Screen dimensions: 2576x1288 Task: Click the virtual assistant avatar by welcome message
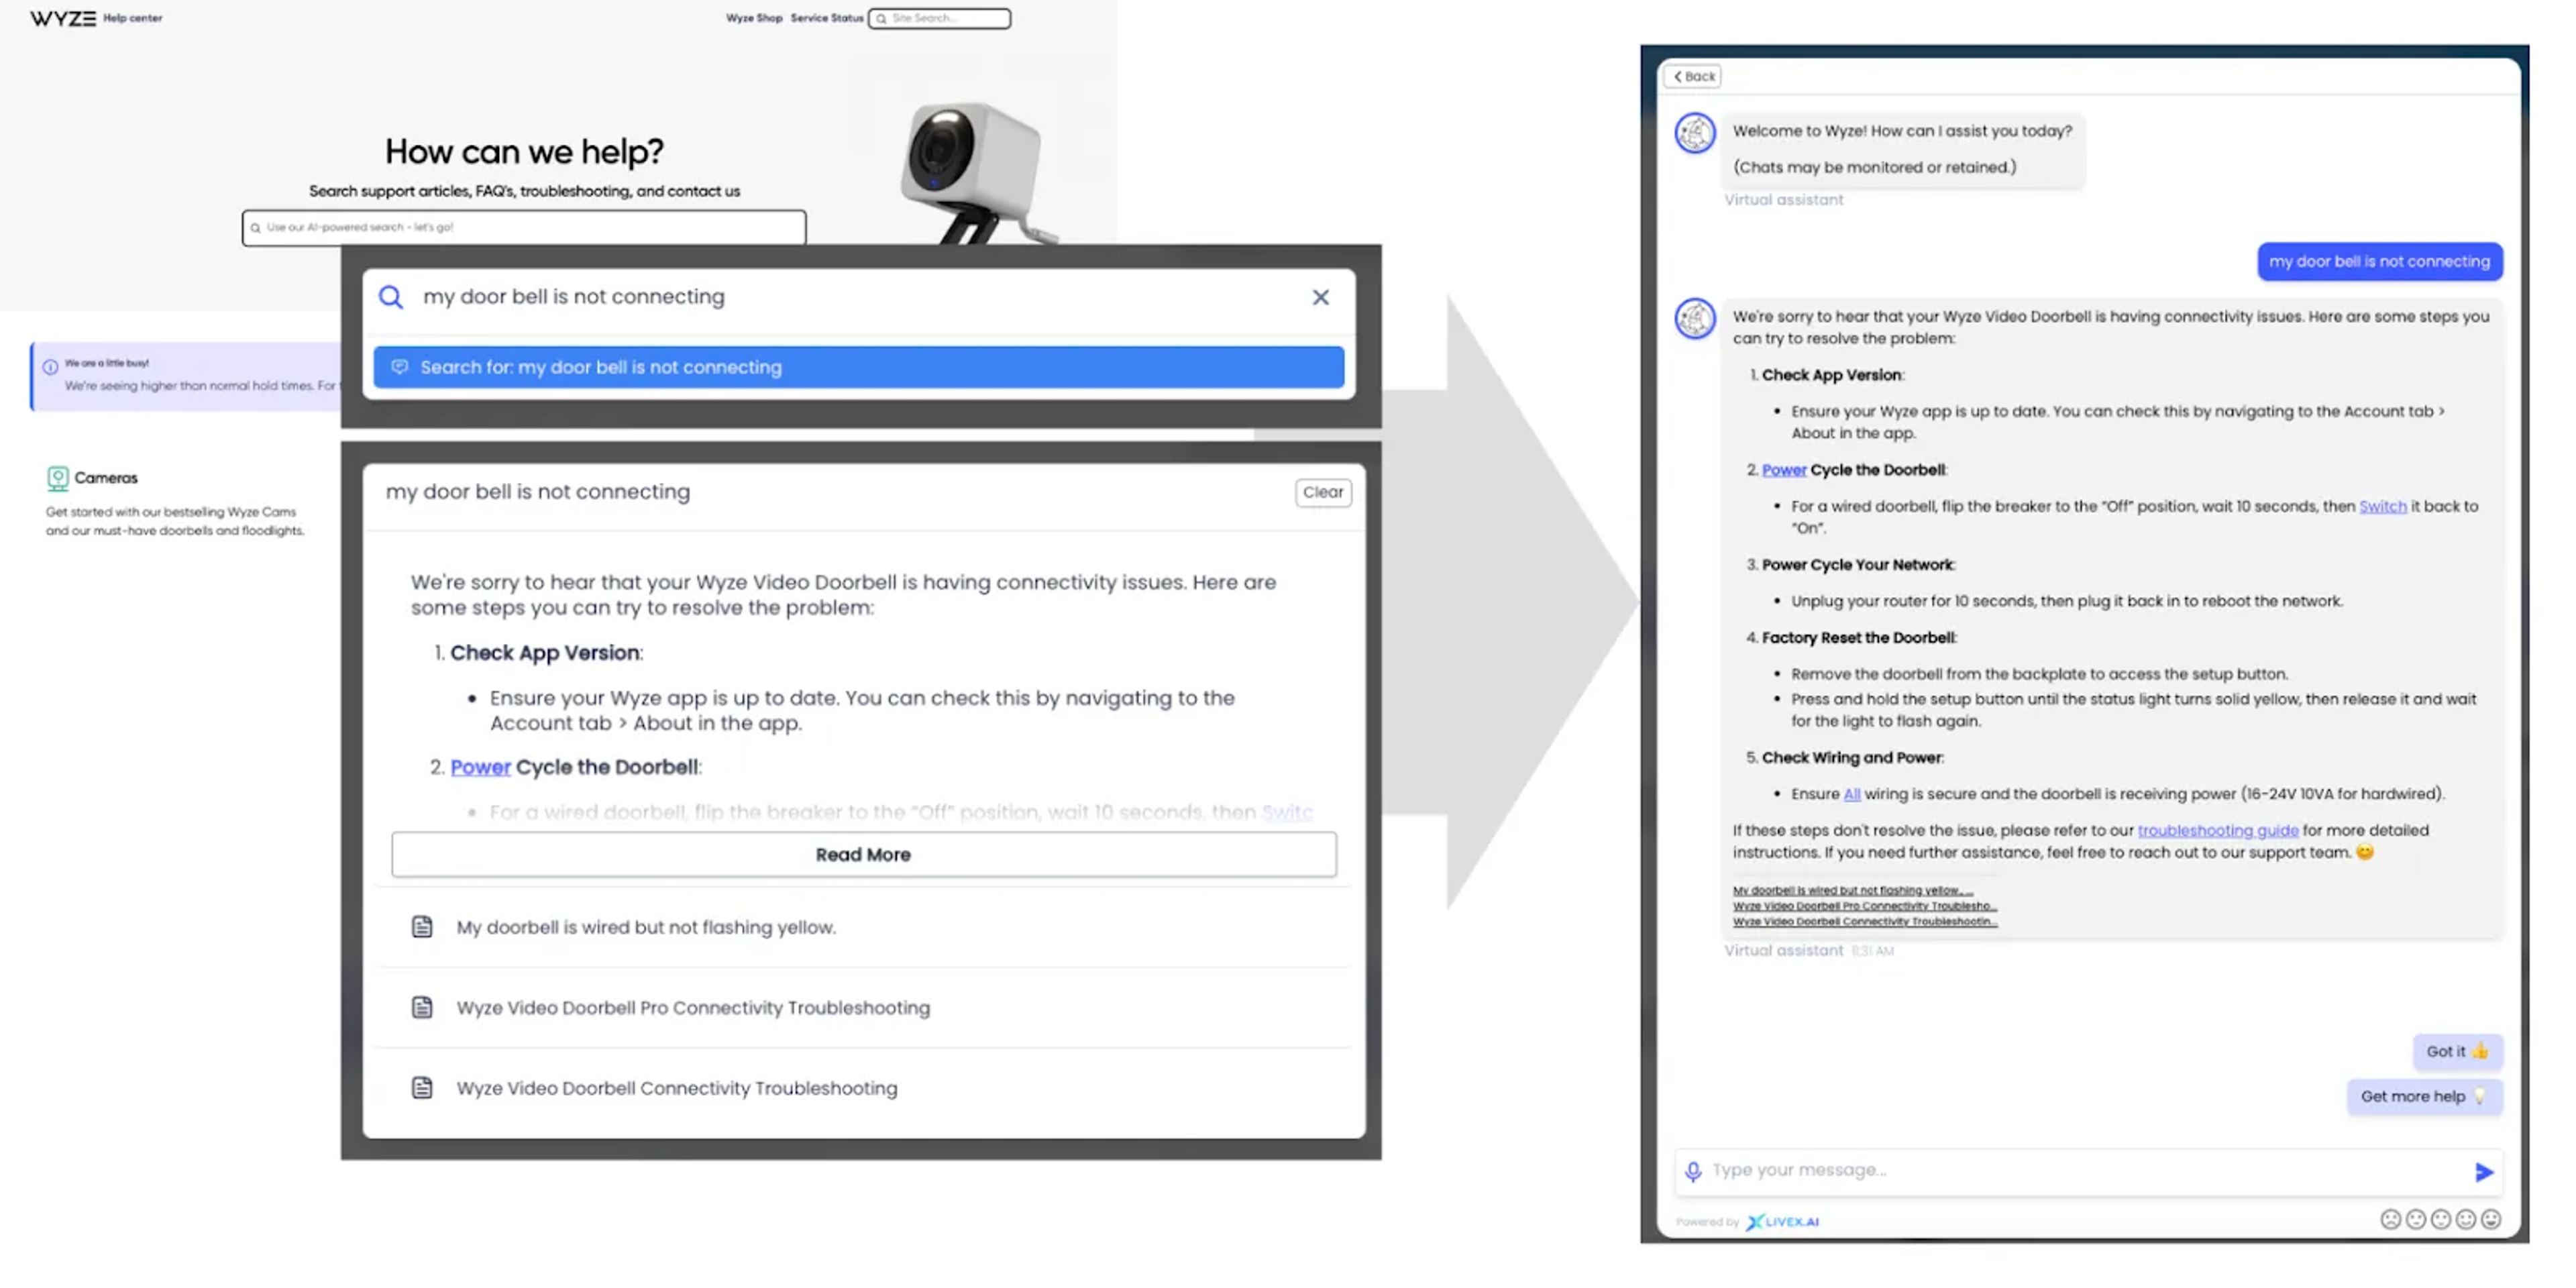[x=1695, y=133]
